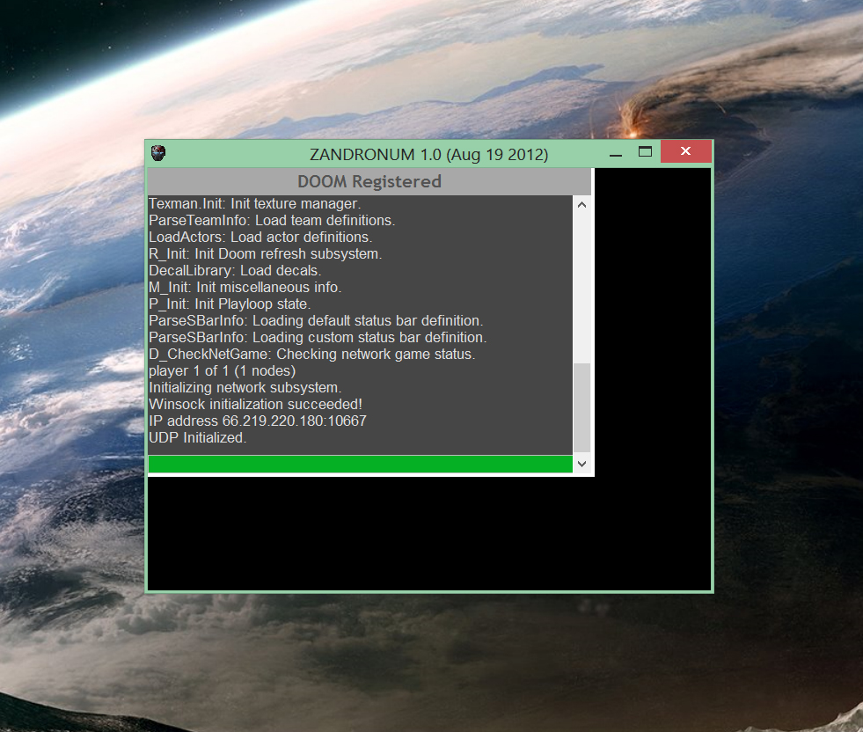Click the "IP address 66.219.220.180:10667" line
The height and width of the screenshot is (732, 863).
coord(257,421)
